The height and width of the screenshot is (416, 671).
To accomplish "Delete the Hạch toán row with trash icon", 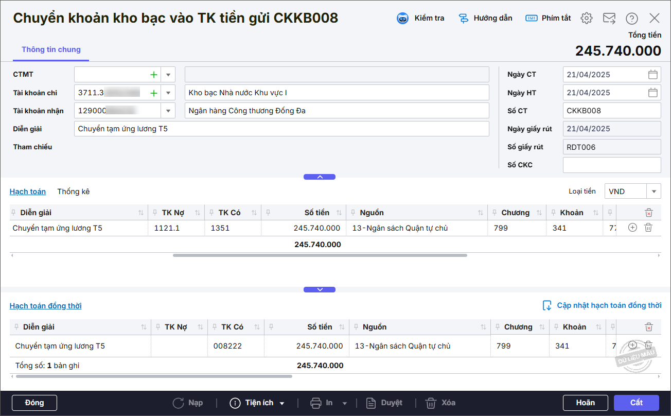I will click(648, 228).
